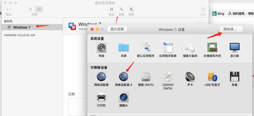The image size is (254, 116).
Task: Open USB 和蓝牙 settings
Action: (212, 77)
